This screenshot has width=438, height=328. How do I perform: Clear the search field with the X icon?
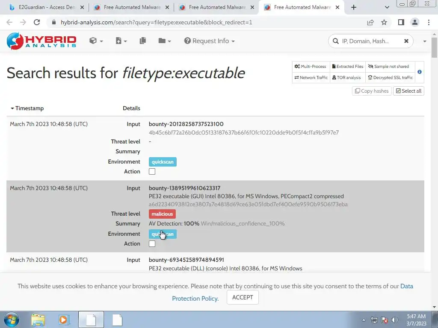[406, 41]
